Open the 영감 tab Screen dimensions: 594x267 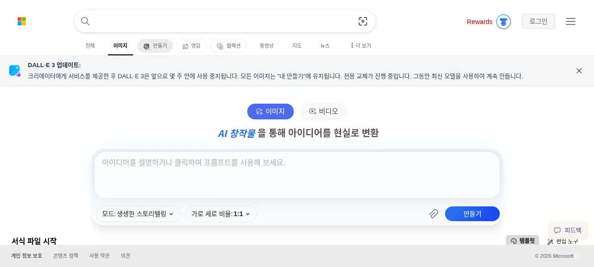[x=192, y=46]
